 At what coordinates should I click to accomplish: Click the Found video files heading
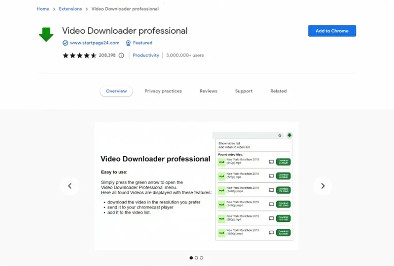[230, 155]
